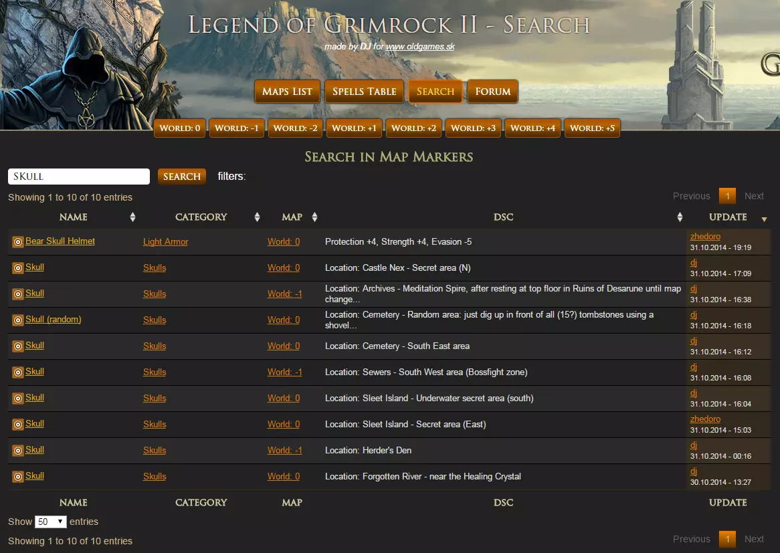Sort table by Map column arrows

(314, 217)
